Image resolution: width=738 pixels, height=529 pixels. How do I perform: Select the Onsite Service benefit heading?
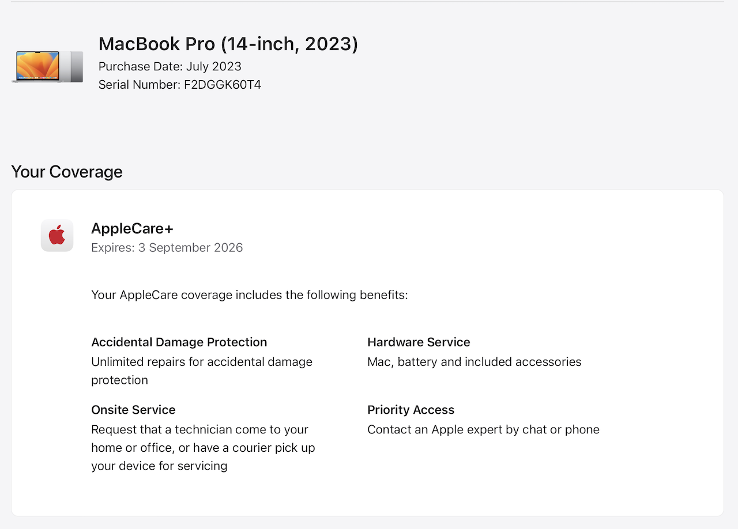pyautogui.click(x=133, y=410)
